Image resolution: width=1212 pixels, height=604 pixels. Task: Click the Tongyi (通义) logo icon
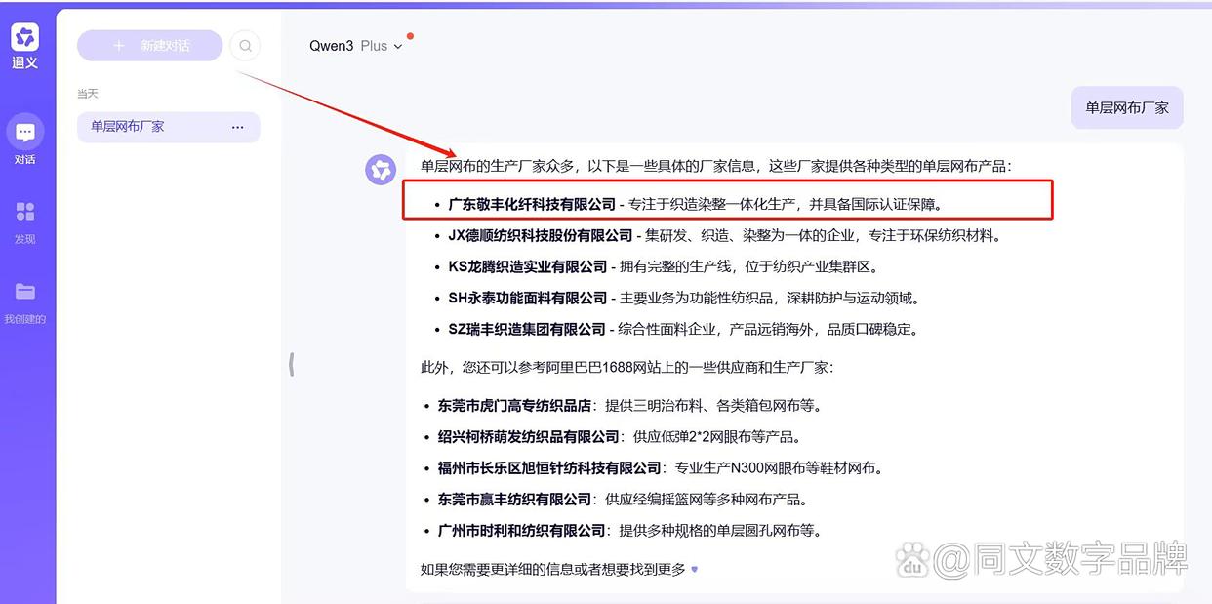tap(25, 38)
